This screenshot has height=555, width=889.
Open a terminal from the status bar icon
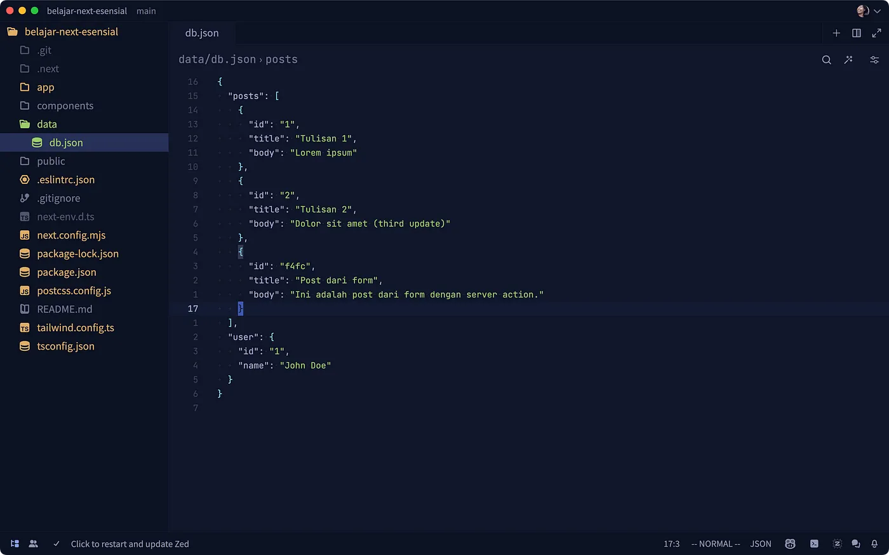[x=814, y=544]
